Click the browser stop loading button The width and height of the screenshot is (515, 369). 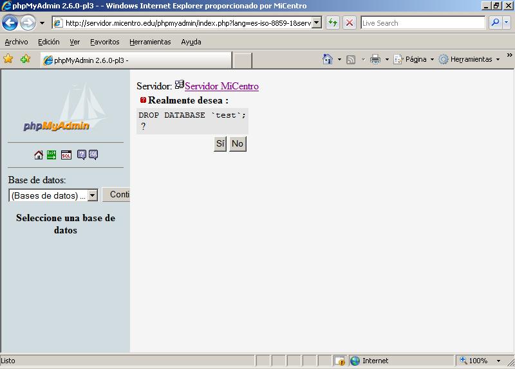pos(350,22)
